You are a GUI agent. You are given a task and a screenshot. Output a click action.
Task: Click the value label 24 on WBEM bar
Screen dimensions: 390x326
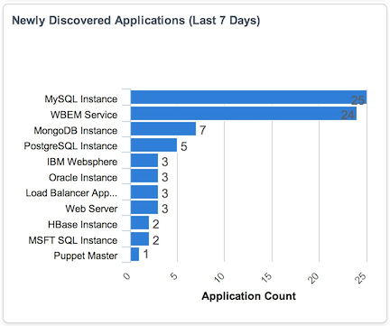(x=348, y=115)
